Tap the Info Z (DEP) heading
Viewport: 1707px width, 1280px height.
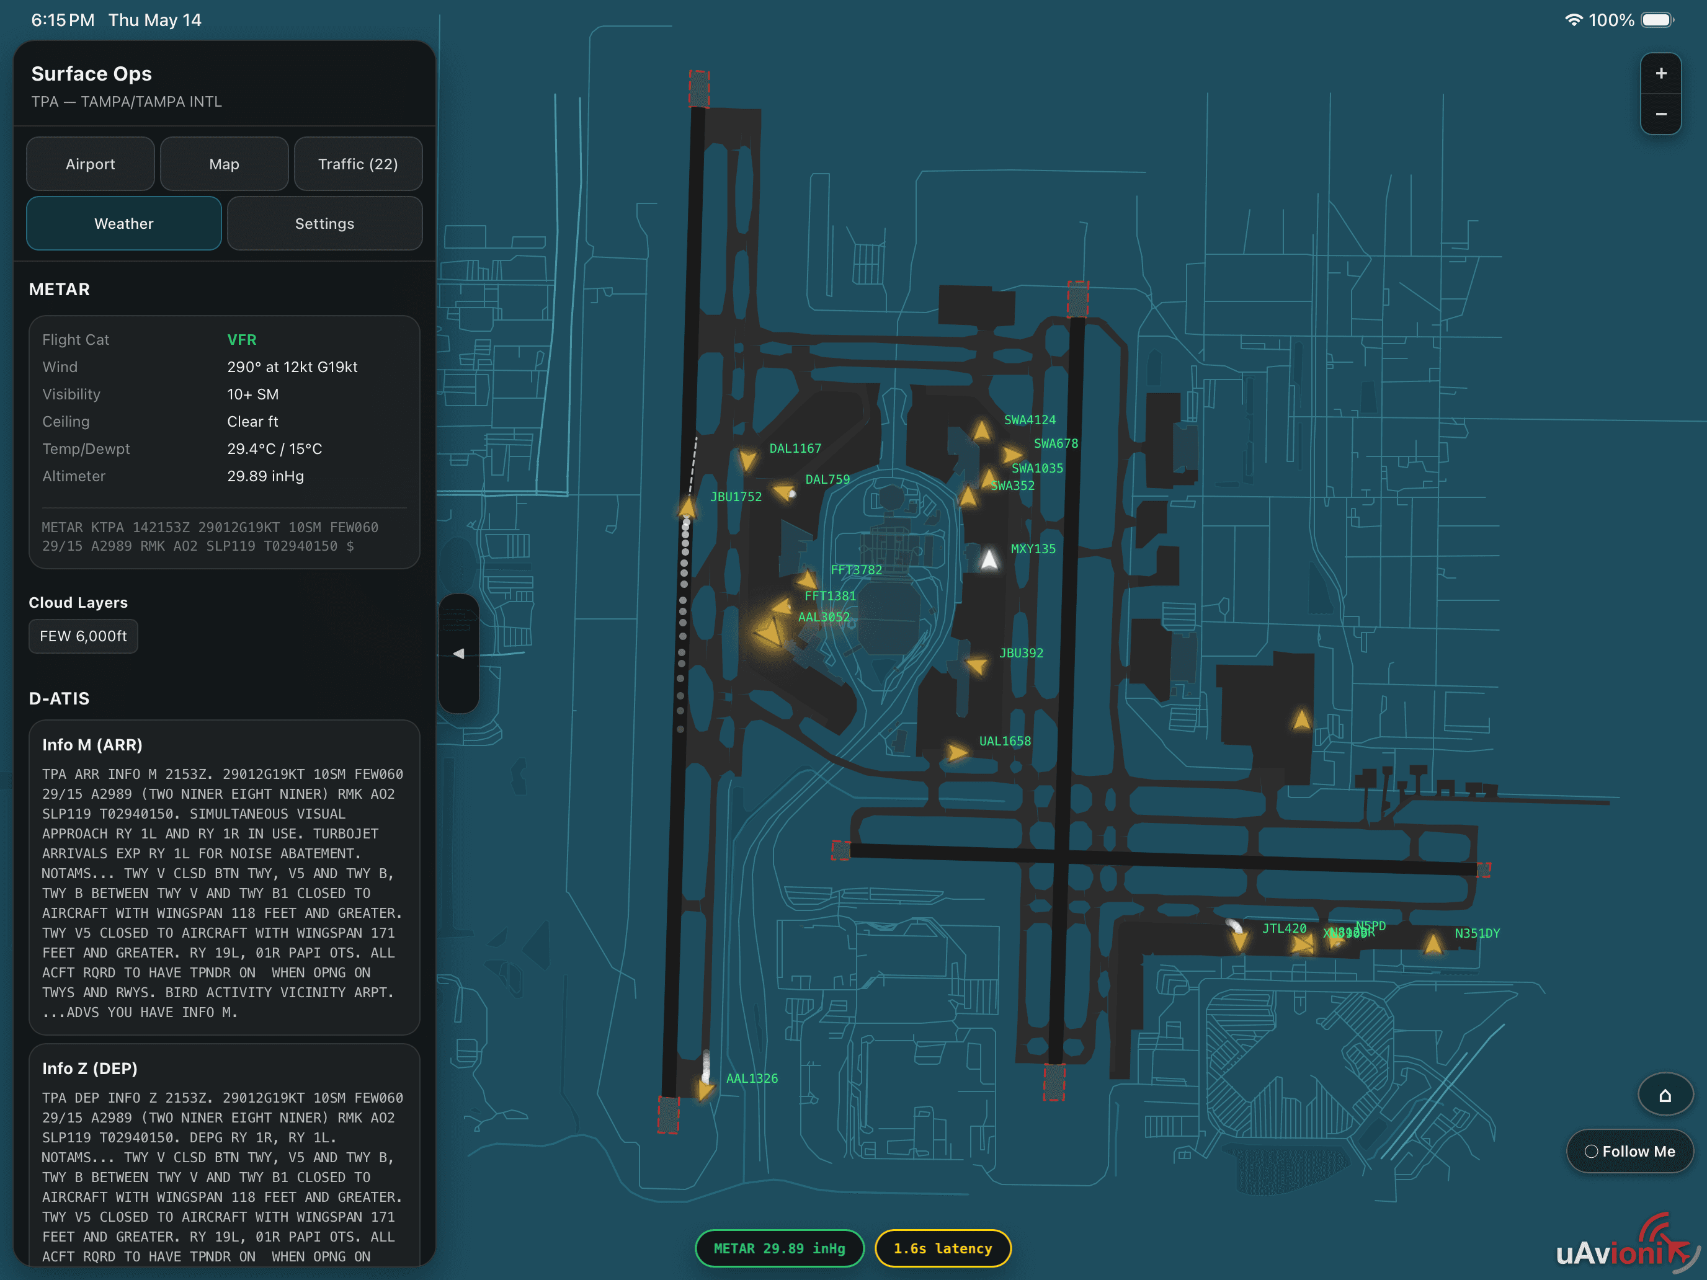point(89,1069)
